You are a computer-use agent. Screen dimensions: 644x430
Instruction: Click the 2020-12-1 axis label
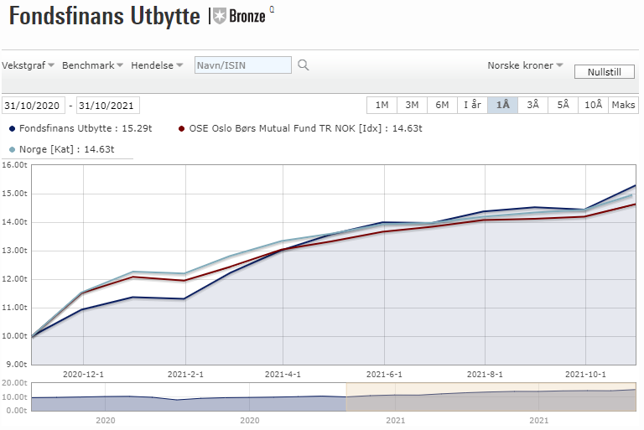coord(83,375)
